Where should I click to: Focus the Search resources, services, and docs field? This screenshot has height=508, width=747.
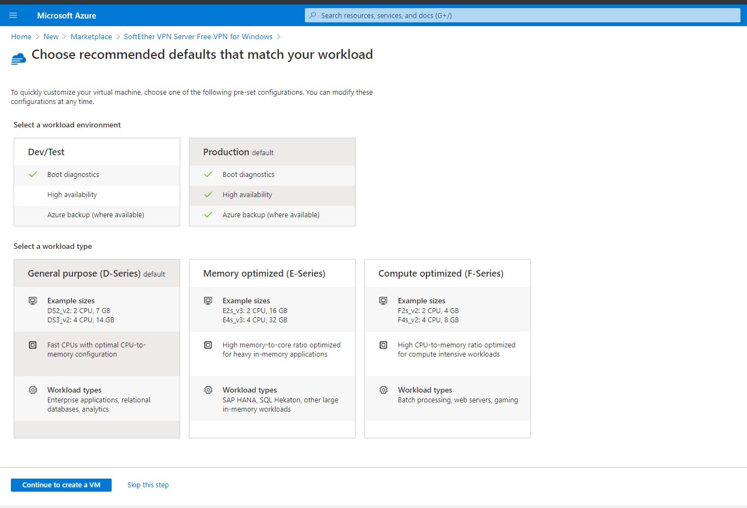[x=523, y=15]
